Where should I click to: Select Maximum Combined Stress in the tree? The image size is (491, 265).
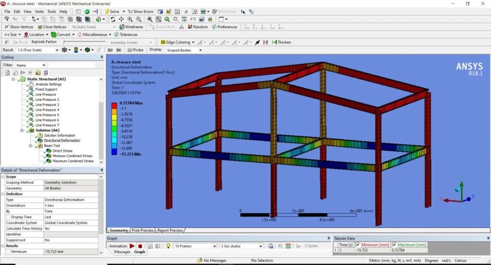73,161
